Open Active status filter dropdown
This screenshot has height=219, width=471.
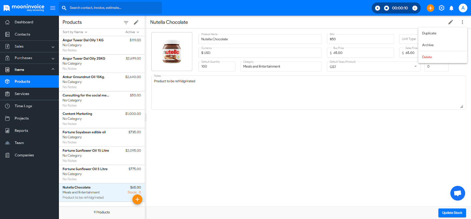(x=132, y=32)
